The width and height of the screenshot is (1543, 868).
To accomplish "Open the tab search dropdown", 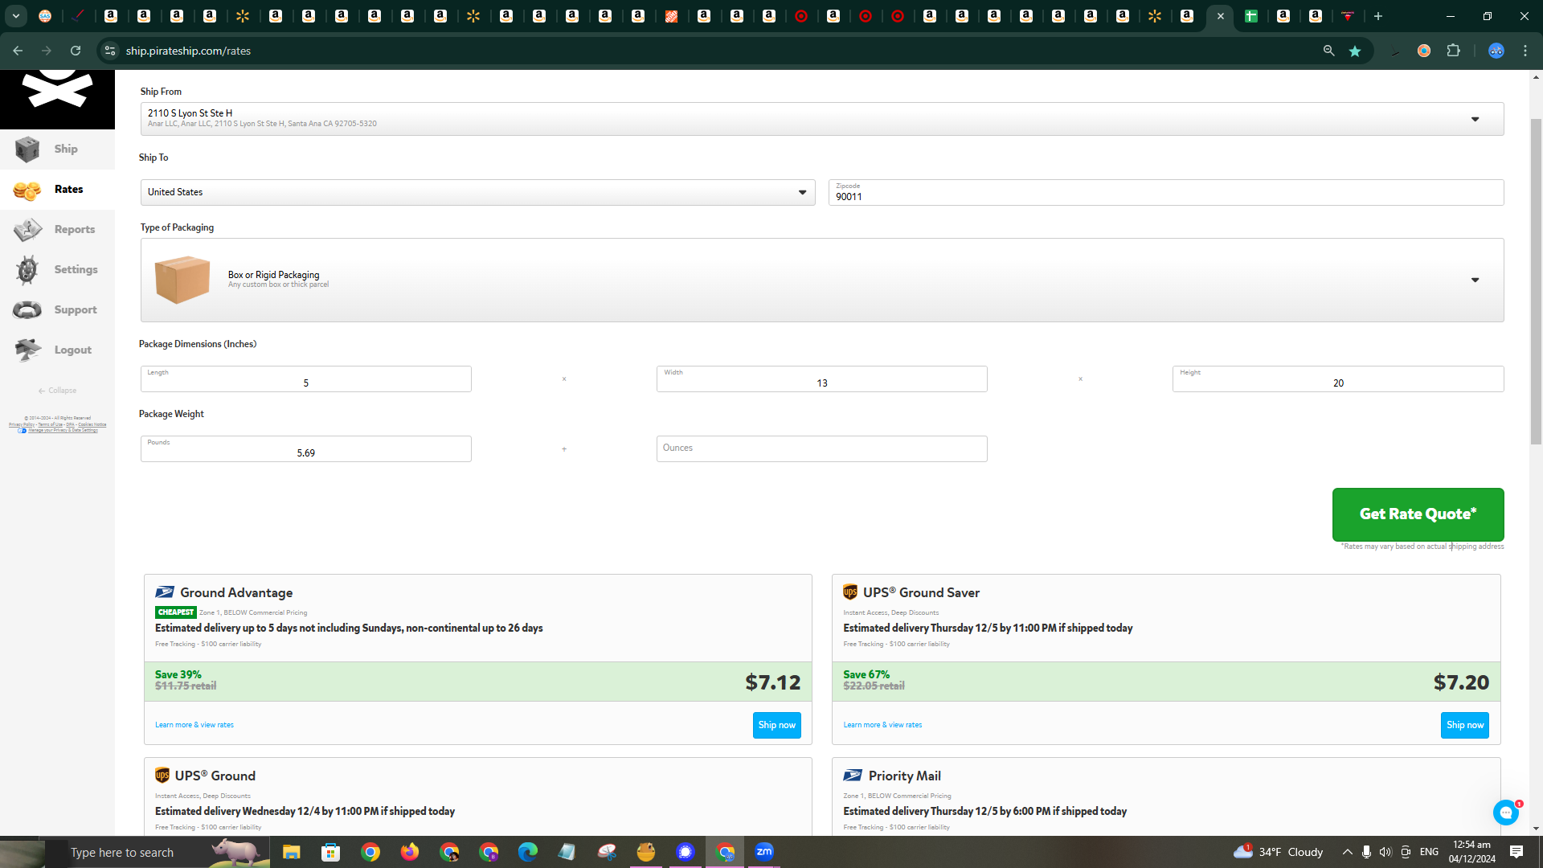I will click(16, 16).
